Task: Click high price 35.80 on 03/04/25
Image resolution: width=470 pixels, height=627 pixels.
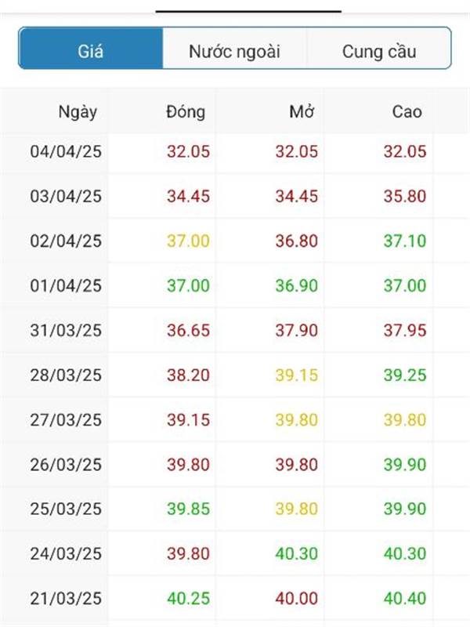Action: [404, 197]
